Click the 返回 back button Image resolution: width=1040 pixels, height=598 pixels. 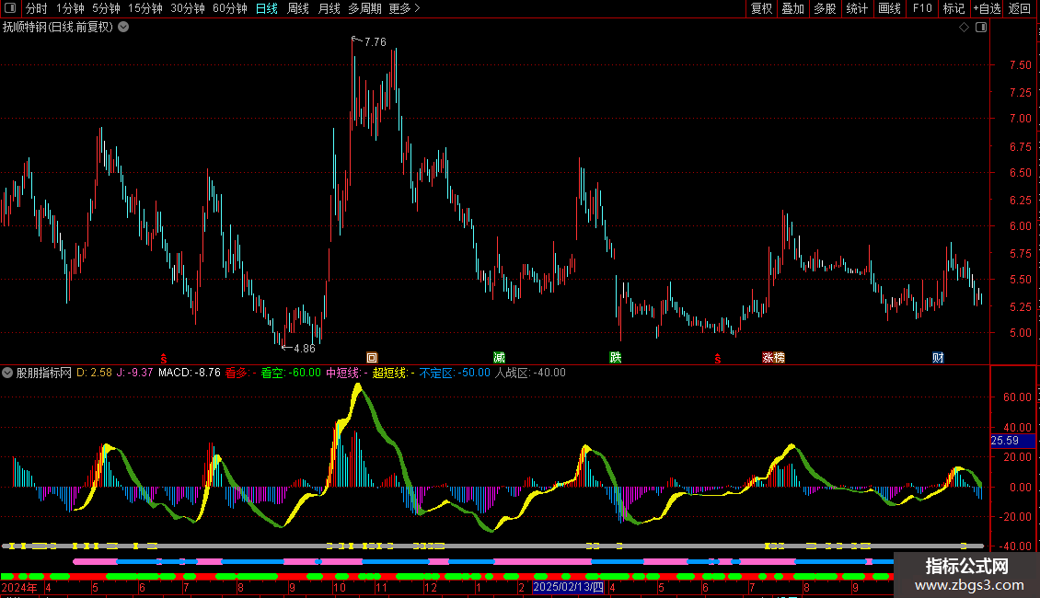tap(1020, 8)
